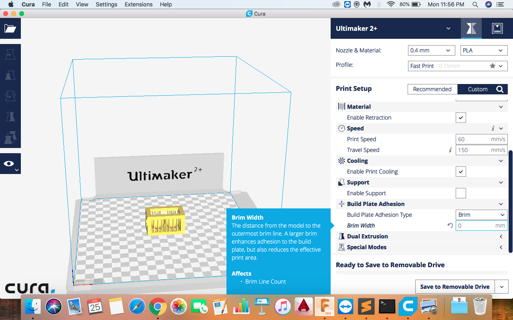This screenshot has height=320, width=513.
Task: Expand the Dual Extrusion section
Action: [x=501, y=236]
